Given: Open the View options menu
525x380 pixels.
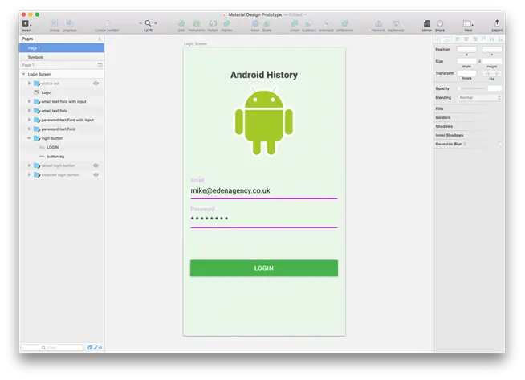Looking at the screenshot, I should [468, 23].
